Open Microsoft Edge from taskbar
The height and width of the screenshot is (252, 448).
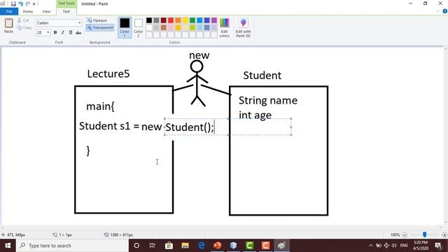pos(202,246)
